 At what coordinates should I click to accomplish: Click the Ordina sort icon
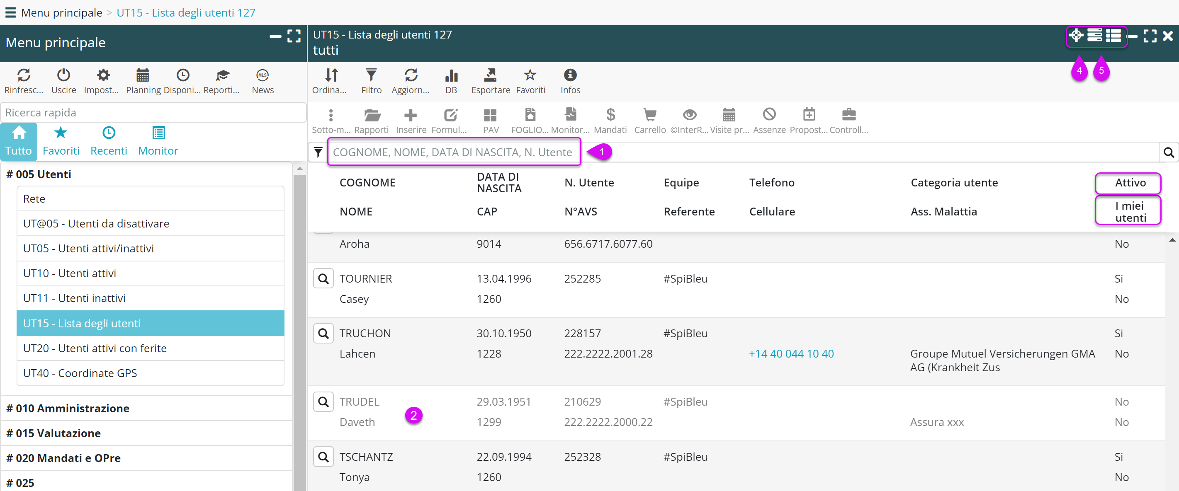click(x=331, y=75)
